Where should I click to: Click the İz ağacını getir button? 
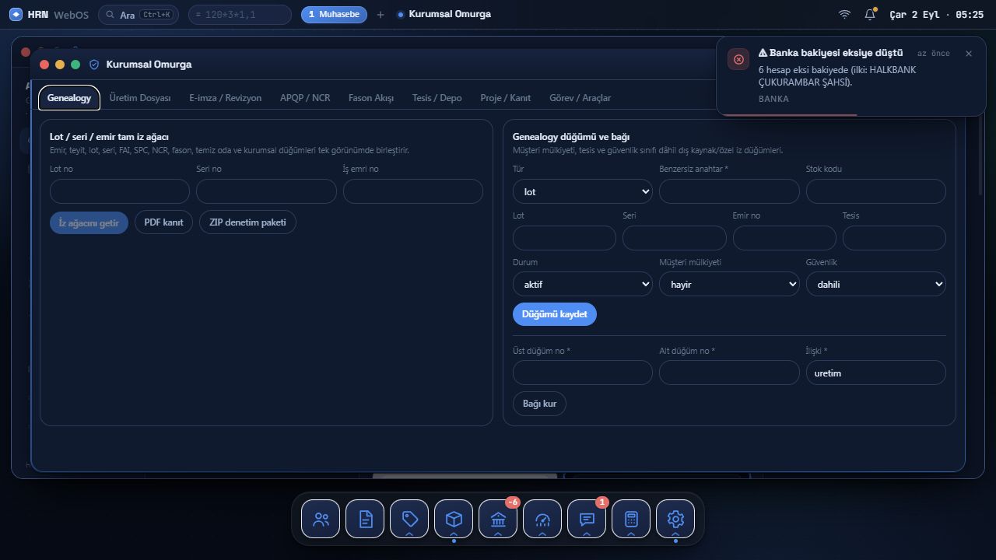(x=89, y=222)
